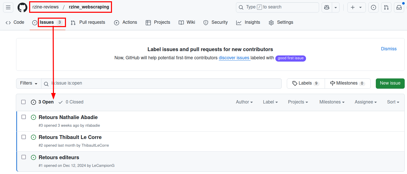Screen dimensions: 407x174
Task: Expand the Filters dropdown
Action: [29, 83]
